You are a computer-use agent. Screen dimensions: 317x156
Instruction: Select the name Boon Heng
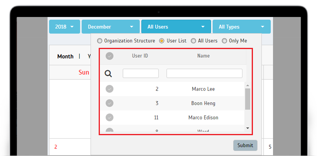point(203,103)
